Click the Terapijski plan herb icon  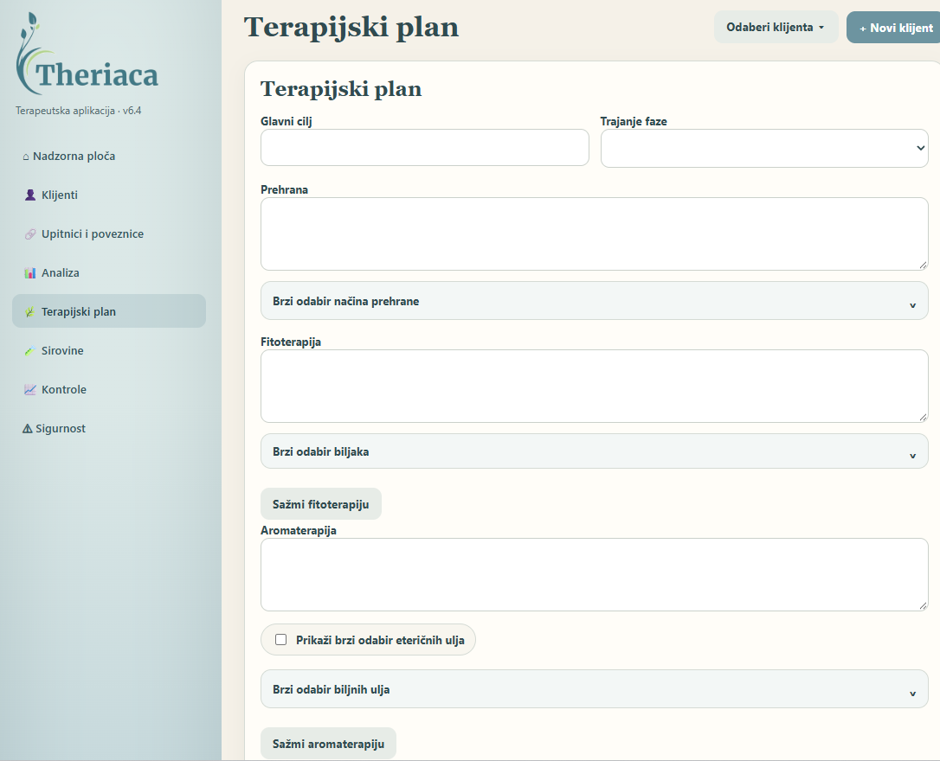point(30,312)
